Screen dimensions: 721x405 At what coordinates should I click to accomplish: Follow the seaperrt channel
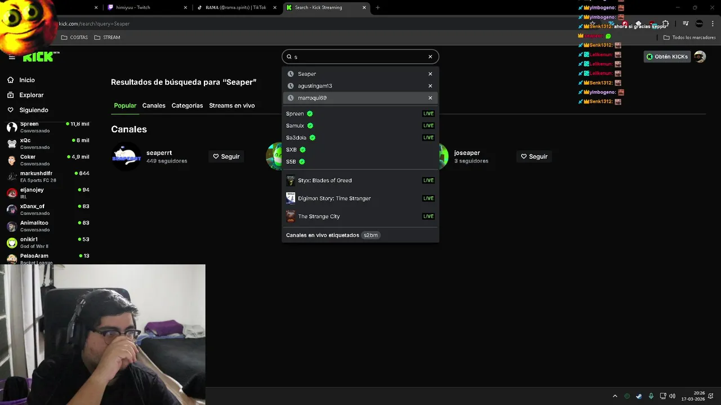tap(226, 156)
